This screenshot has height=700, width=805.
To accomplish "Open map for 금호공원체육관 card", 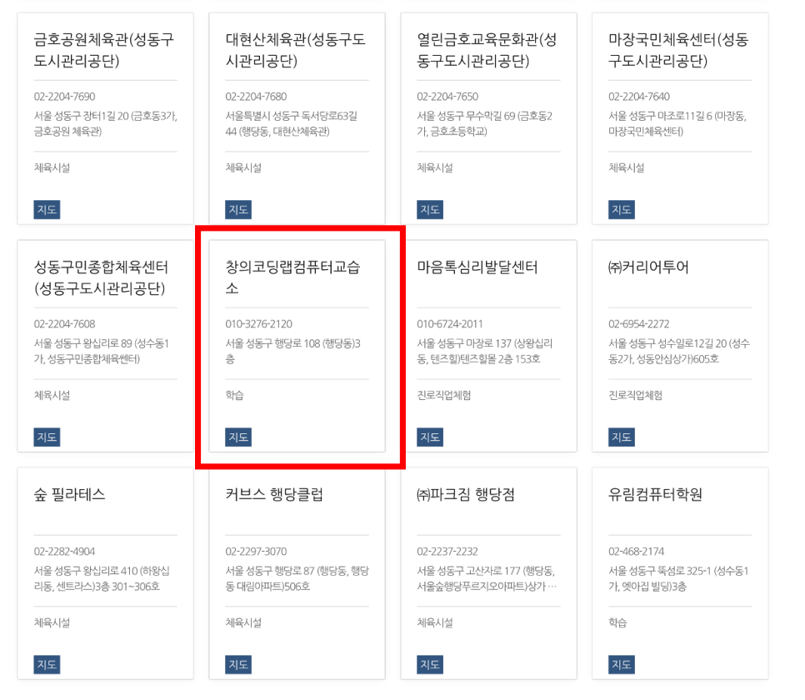I will [47, 209].
